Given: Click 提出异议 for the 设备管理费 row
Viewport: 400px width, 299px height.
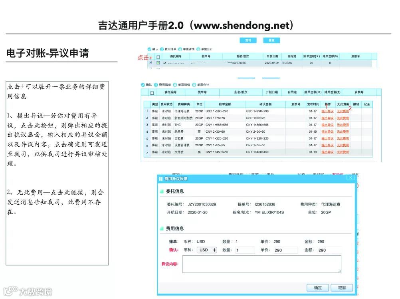Looking at the screenshot, I should tap(328, 145).
